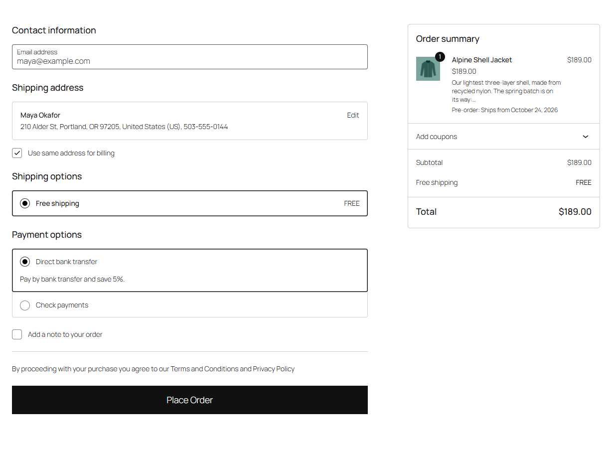Screen dimensions: 612x452
Task: Open the Add coupons section
Action: [504, 137]
